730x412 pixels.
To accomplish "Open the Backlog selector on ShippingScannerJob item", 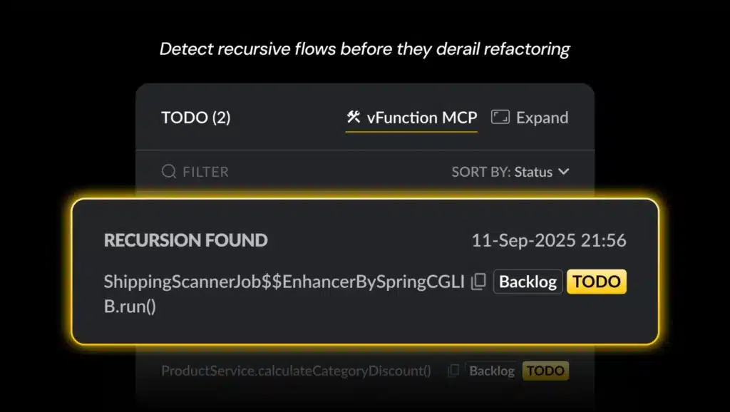I will 528,282.
